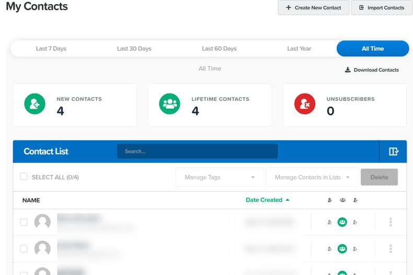
Task: Switch to the Last Year tab
Action: (x=299, y=49)
